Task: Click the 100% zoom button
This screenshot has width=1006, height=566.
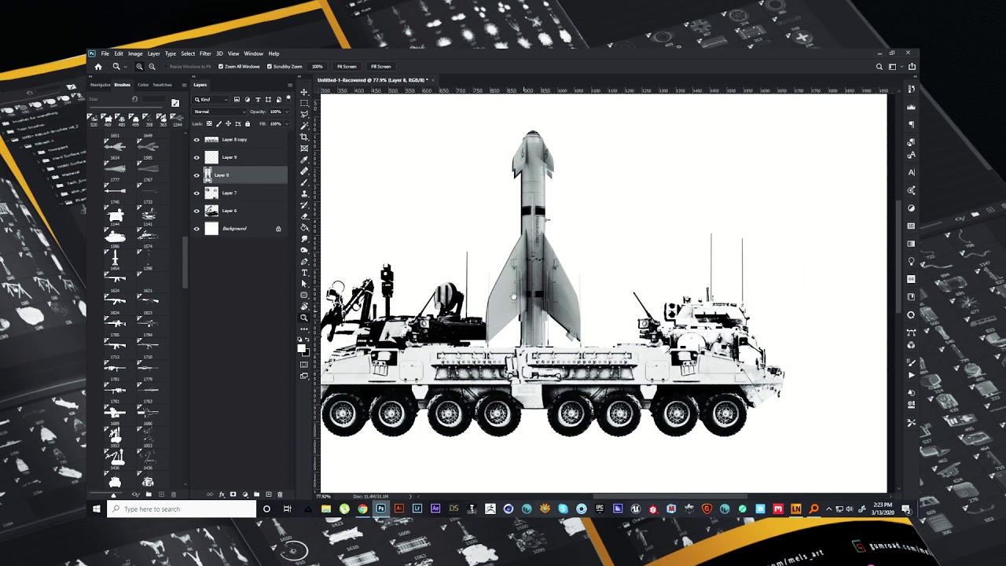Action: (318, 67)
